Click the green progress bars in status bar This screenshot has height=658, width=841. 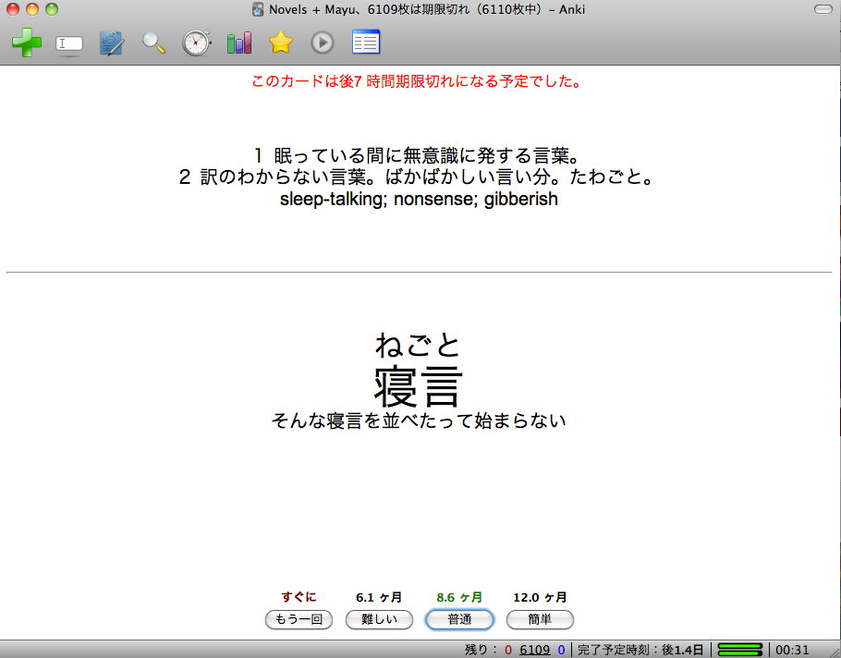(x=739, y=650)
